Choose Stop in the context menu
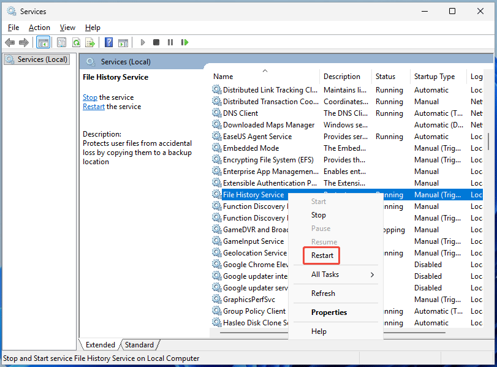 (x=336, y=215)
